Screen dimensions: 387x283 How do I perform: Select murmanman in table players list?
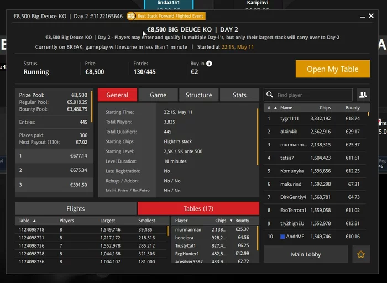pos(214,230)
